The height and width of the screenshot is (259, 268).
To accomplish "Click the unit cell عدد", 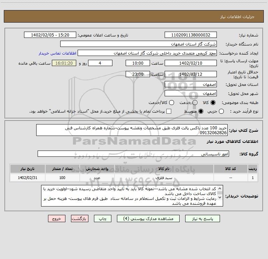I will 97,178.
